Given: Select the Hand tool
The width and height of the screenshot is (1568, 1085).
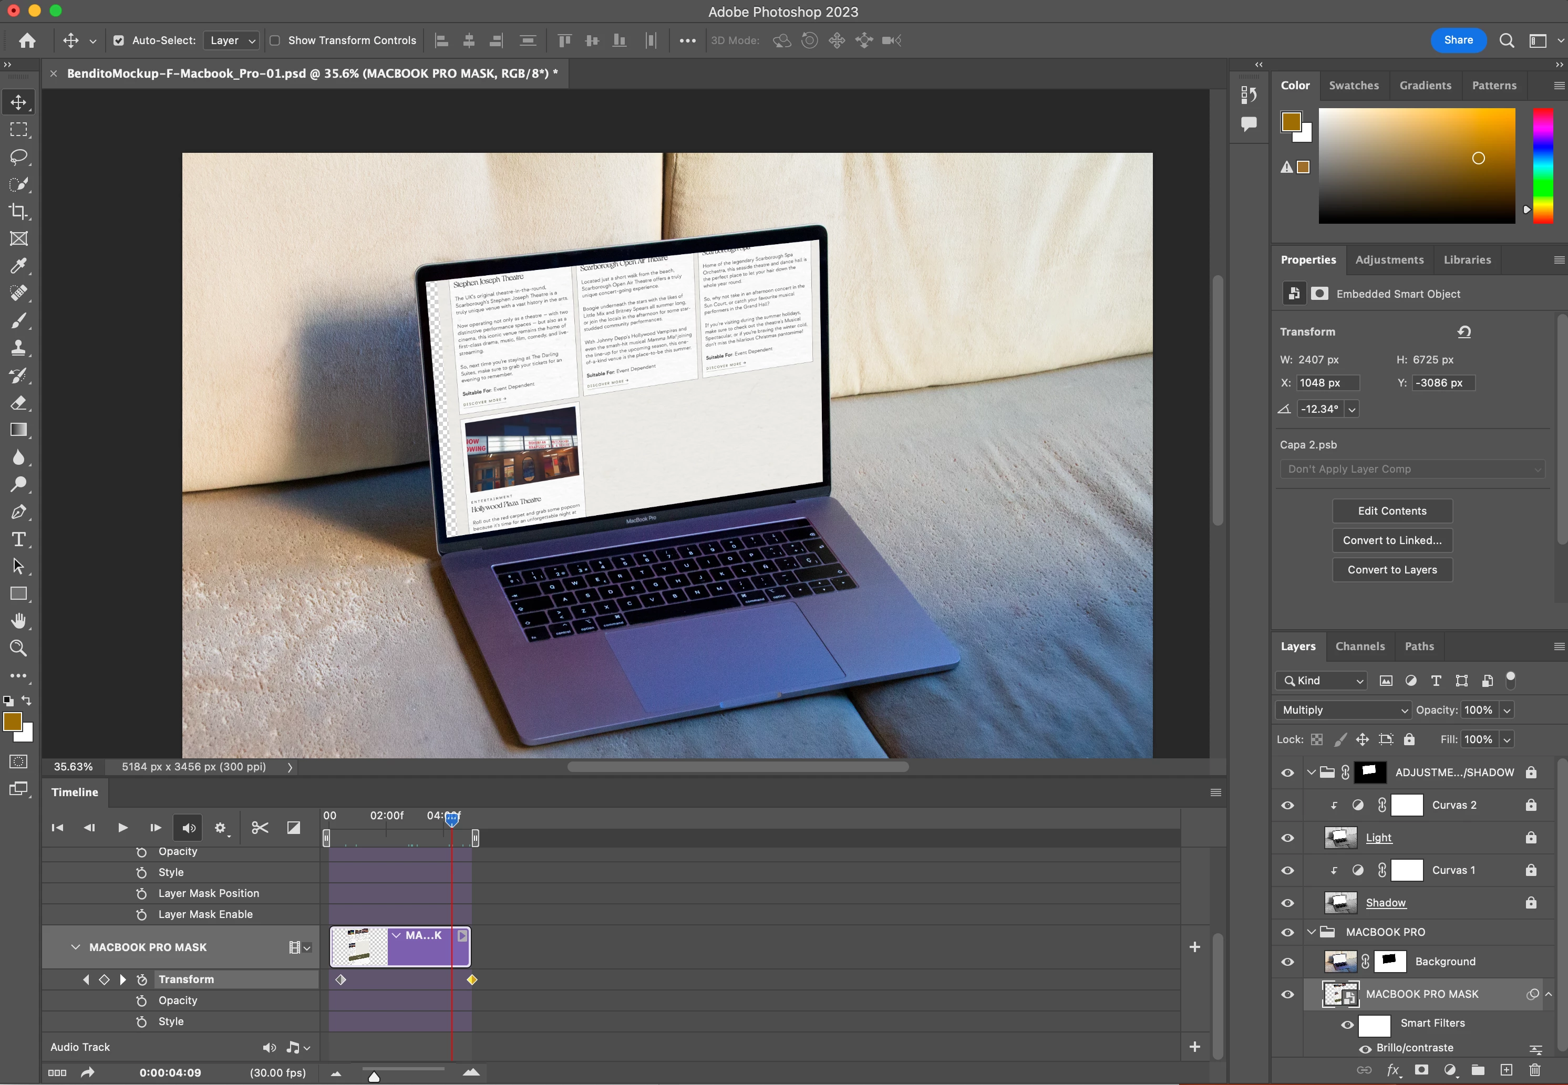Looking at the screenshot, I should coord(18,621).
